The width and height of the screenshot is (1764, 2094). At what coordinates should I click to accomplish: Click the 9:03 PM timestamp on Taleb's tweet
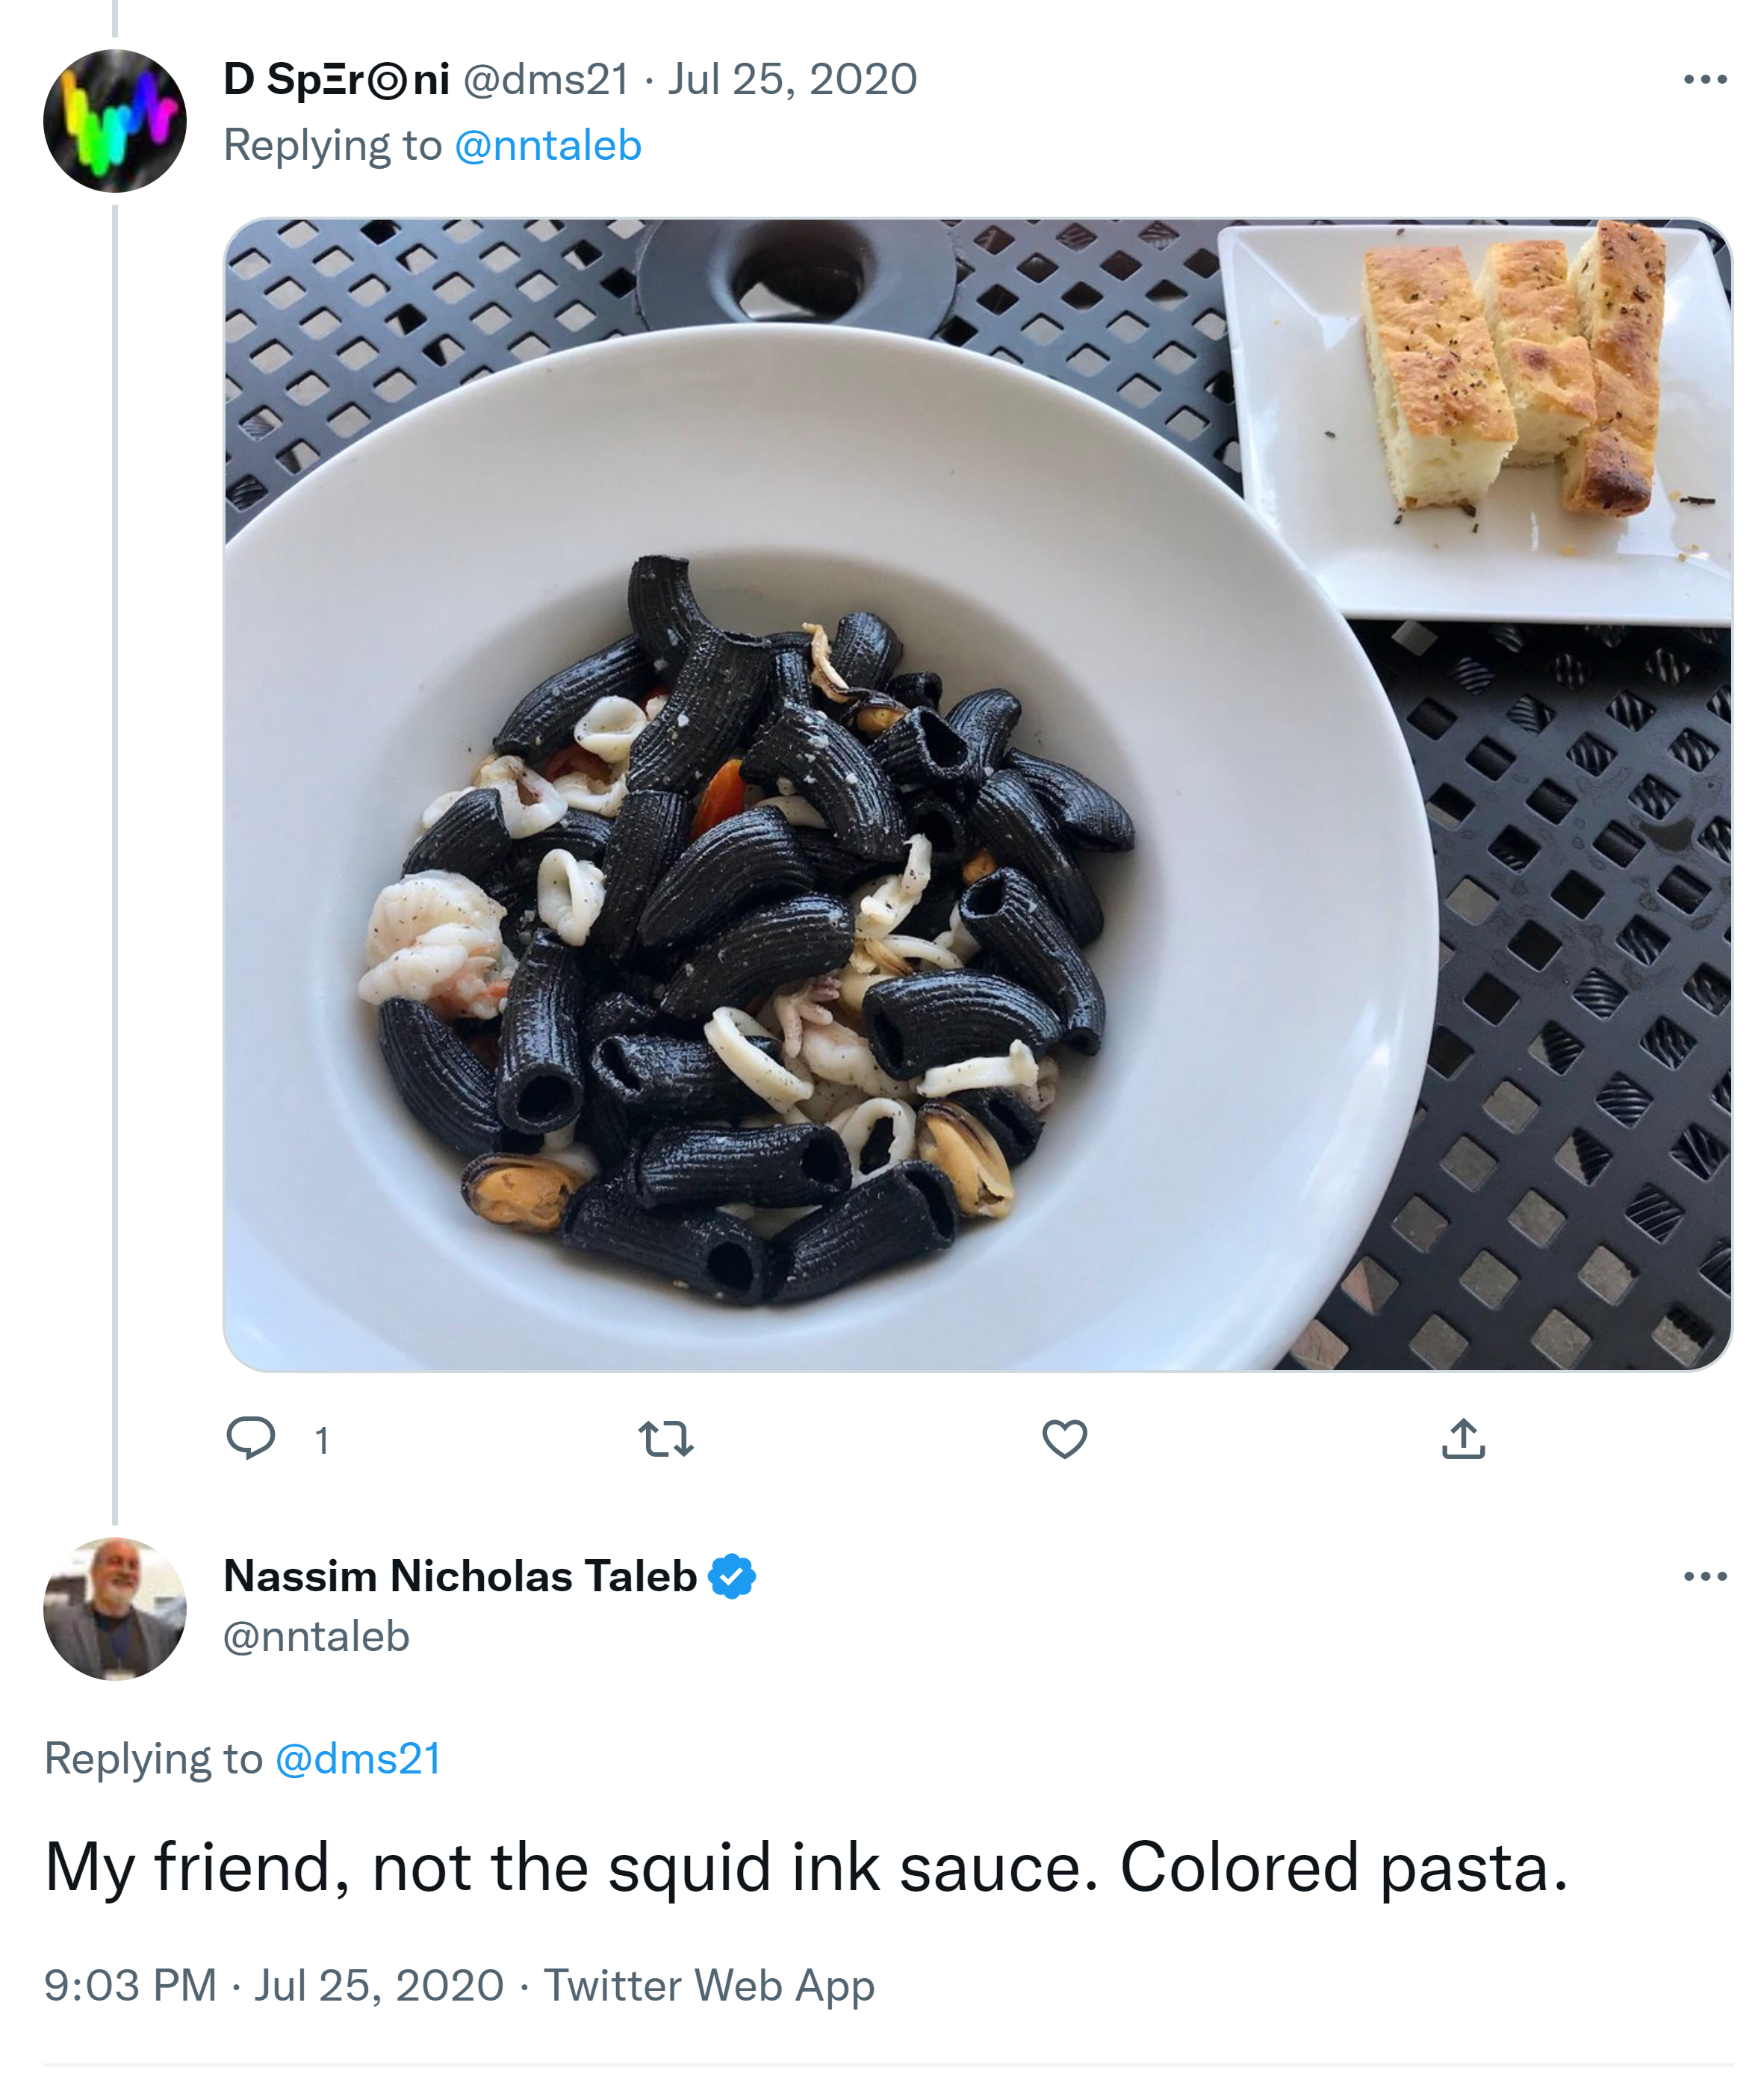pyautogui.click(x=130, y=1985)
